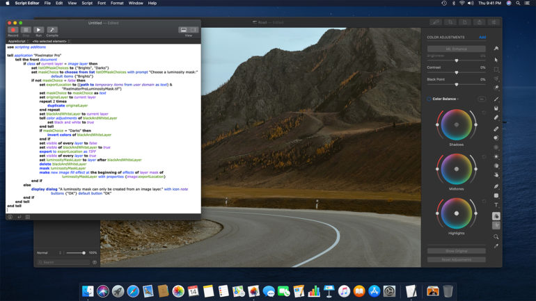Open the App Store from the Dock
536x301 pixels.
(x=375, y=291)
